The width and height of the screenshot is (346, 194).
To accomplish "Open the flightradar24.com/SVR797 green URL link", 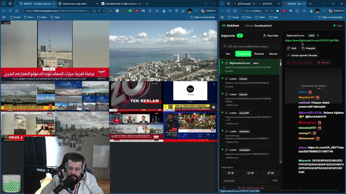I will [x=312, y=40].
